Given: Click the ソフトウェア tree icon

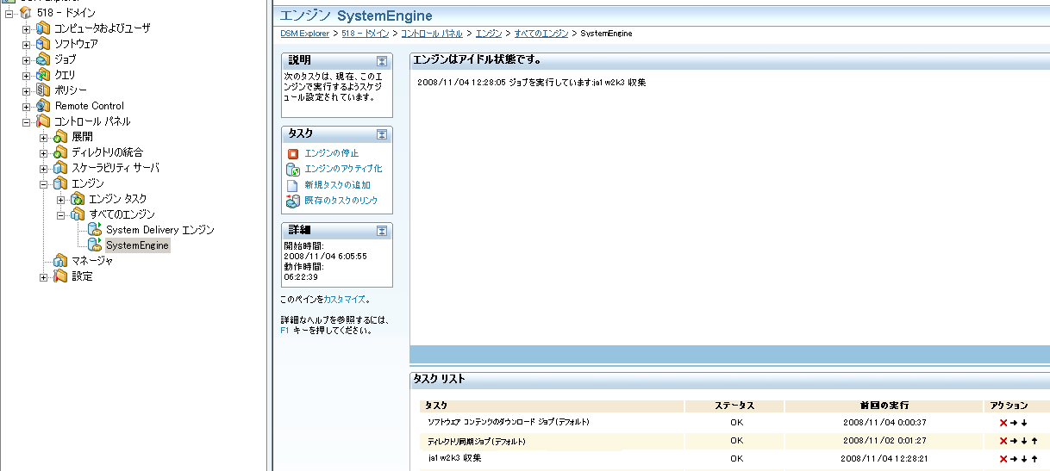Looking at the screenshot, I should (x=43, y=44).
